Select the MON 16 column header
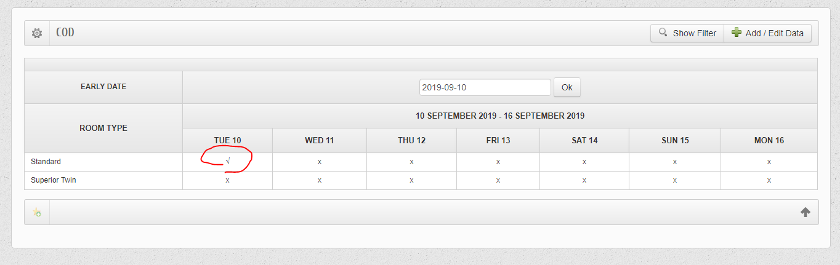Screen dimensions: 840x265 [769, 141]
